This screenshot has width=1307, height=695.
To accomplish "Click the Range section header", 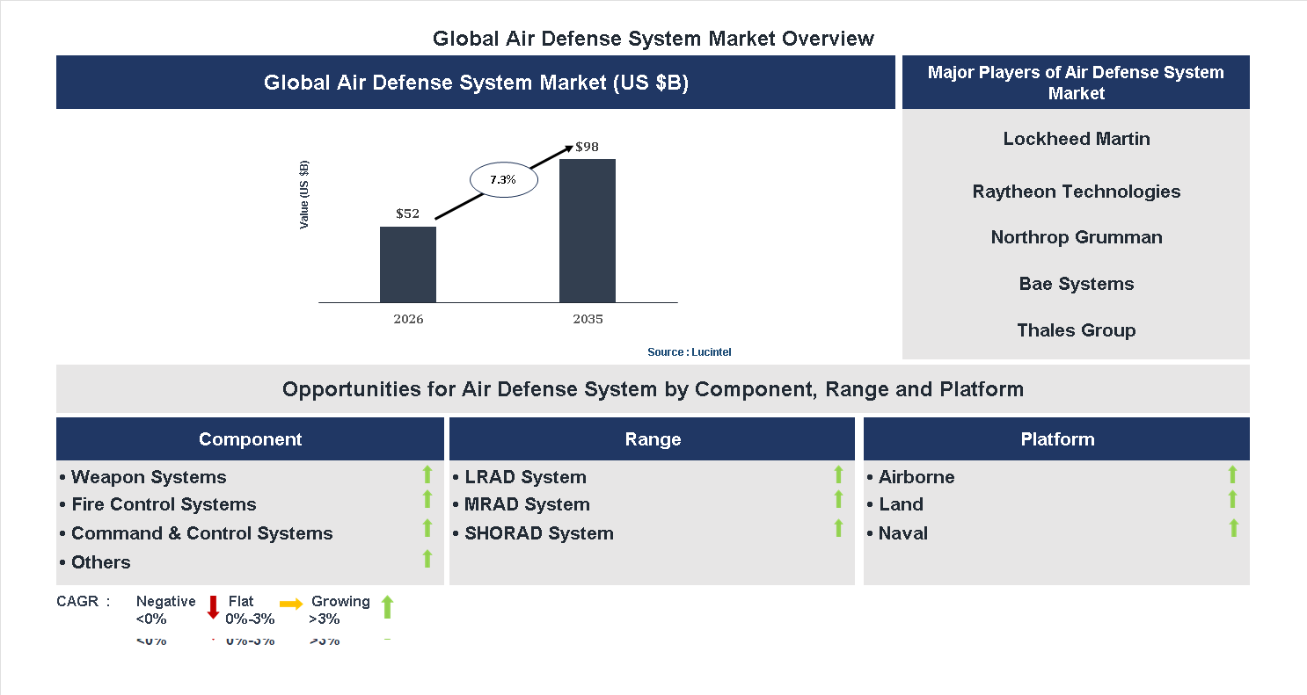I will (652, 438).
